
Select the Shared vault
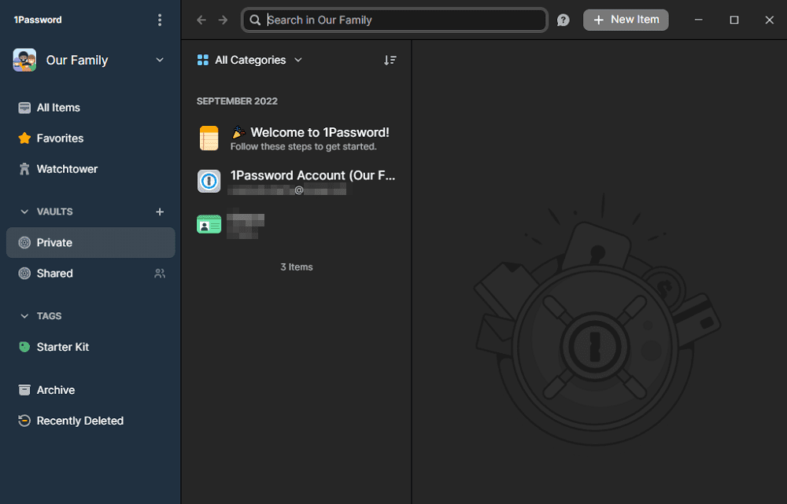click(91, 274)
